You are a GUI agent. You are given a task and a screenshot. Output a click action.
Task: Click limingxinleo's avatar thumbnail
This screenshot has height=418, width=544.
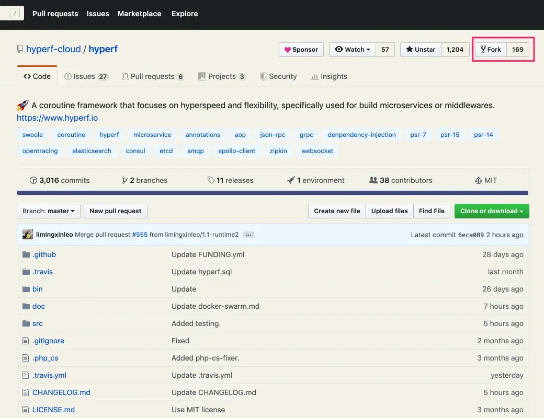28,234
